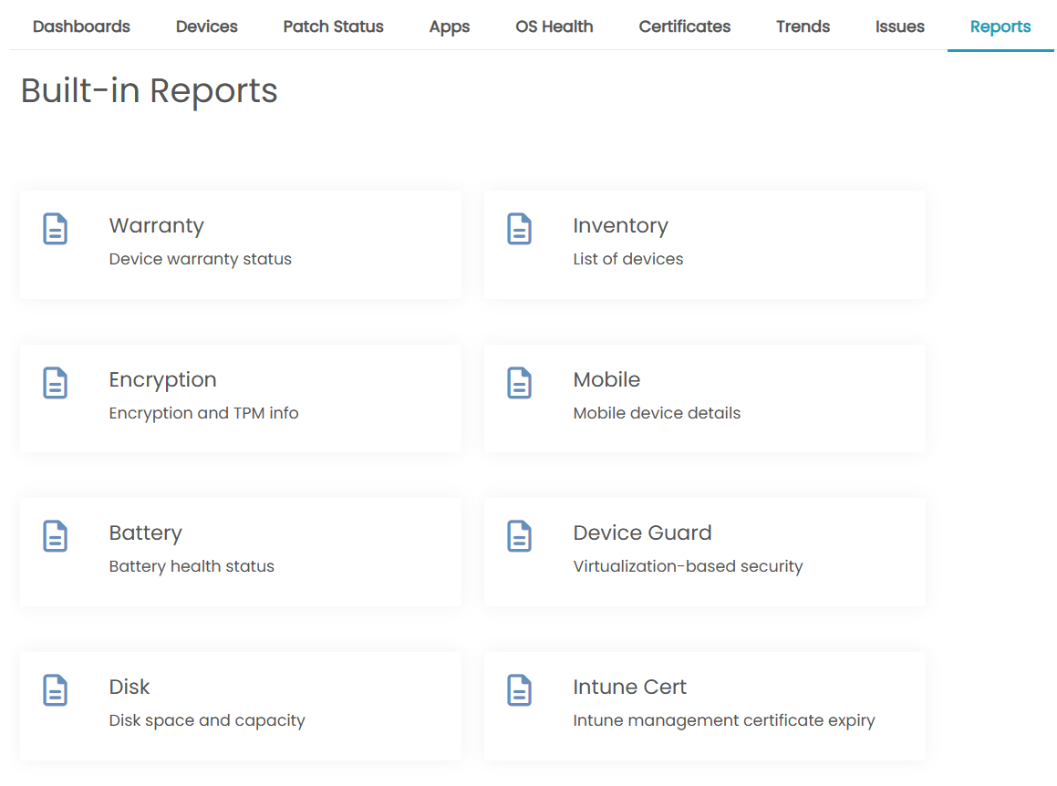The height and width of the screenshot is (786, 1057).
Task: Open the Warranty report card
Action: tap(240, 244)
